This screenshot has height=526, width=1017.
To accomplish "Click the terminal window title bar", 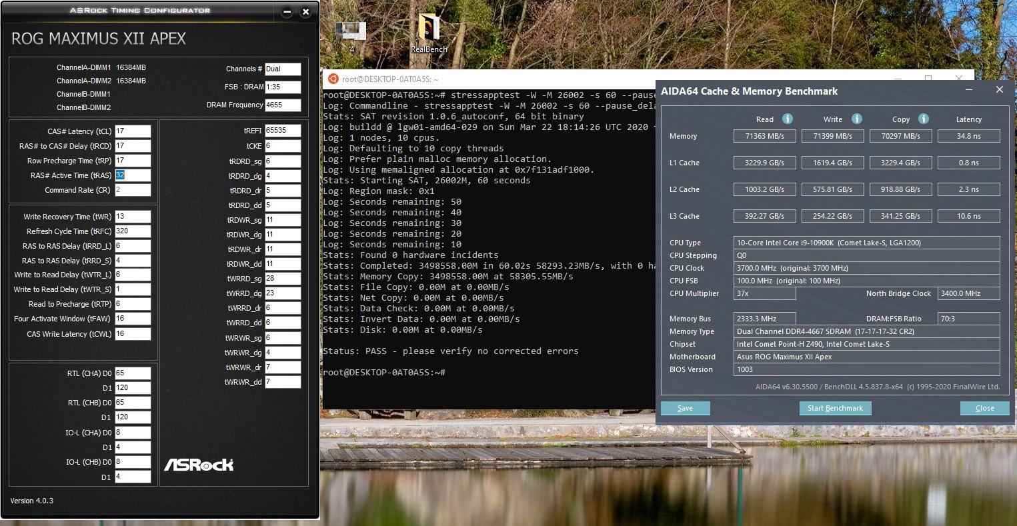I will [x=647, y=79].
